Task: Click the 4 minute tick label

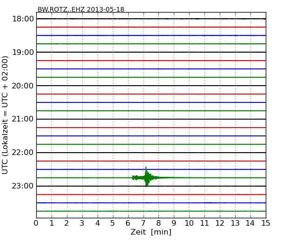Action: click(x=98, y=223)
